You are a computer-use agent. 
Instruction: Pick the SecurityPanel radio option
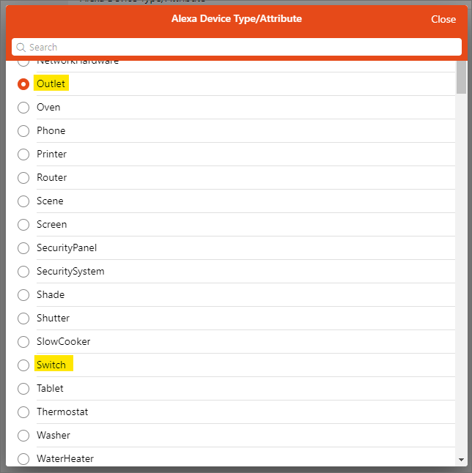pos(23,248)
